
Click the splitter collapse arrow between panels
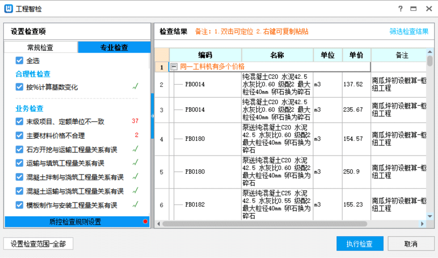(152, 116)
